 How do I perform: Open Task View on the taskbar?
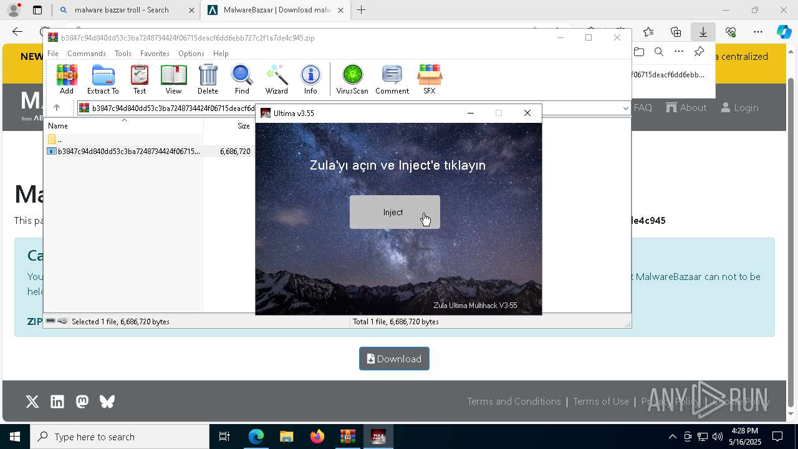click(x=224, y=437)
